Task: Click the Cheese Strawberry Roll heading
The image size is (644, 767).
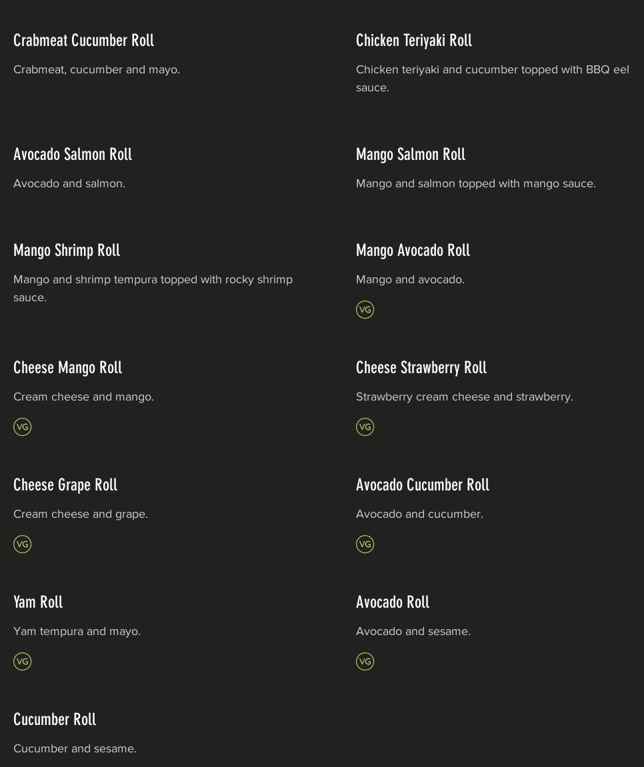Action: pos(421,368)
